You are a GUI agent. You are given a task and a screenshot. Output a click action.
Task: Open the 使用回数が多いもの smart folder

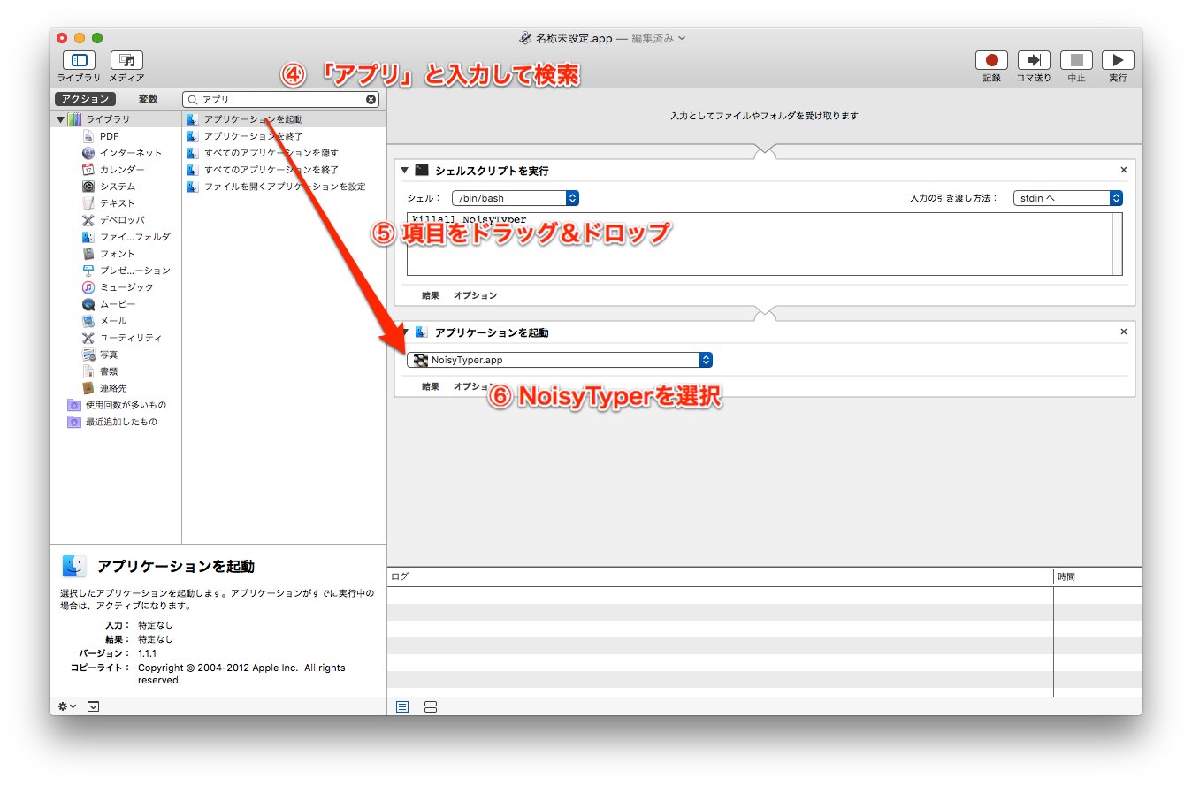click(117, 405)
